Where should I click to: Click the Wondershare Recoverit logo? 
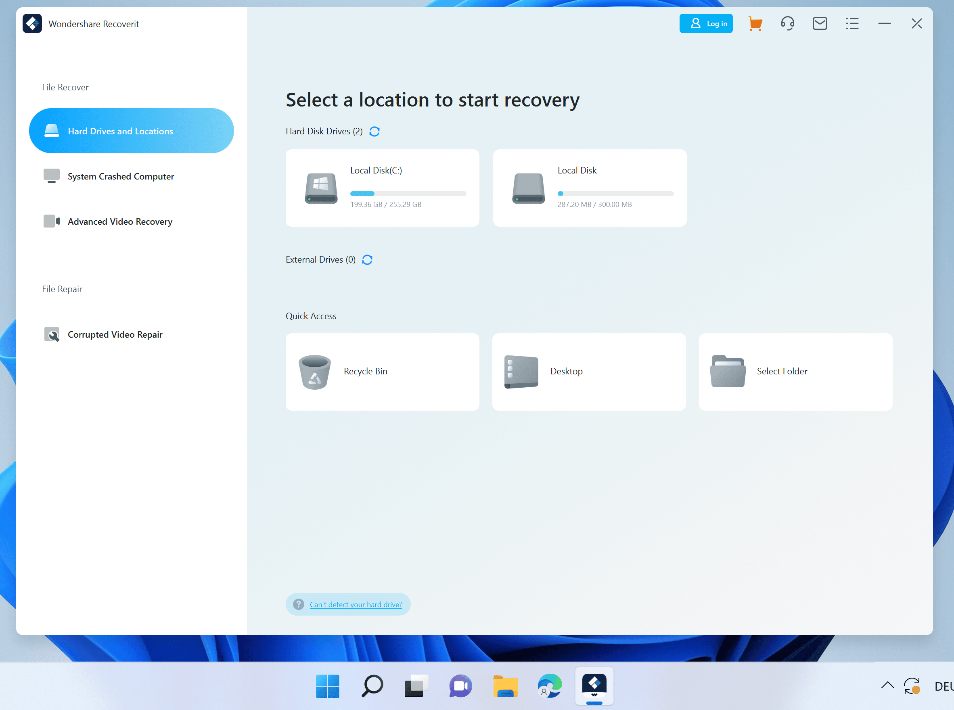pos(32,23)
